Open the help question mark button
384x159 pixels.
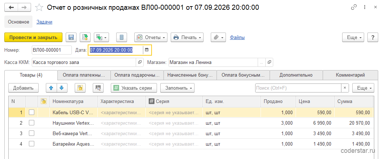(373, 37)
